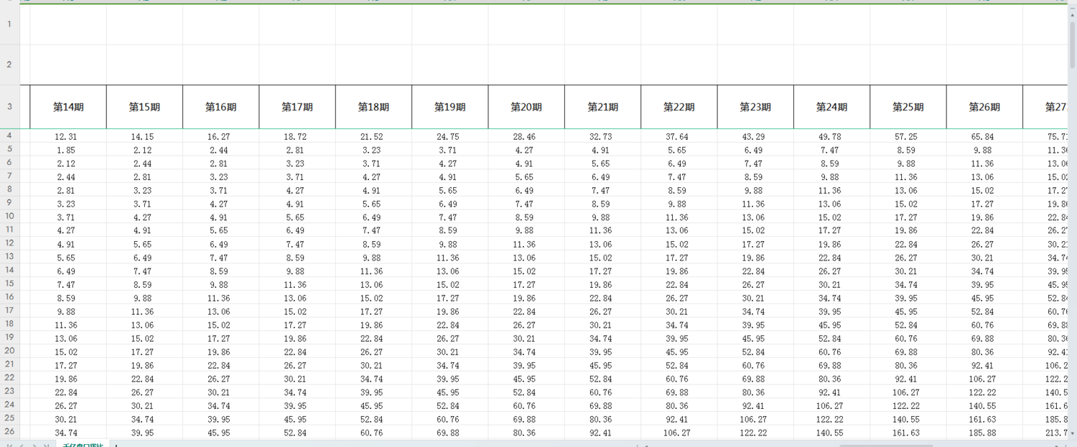Click 34.74 in row 26 under 第14期
Viewport: 1077px width, 447px height.
pyautogui.click(x=68, y=433)
